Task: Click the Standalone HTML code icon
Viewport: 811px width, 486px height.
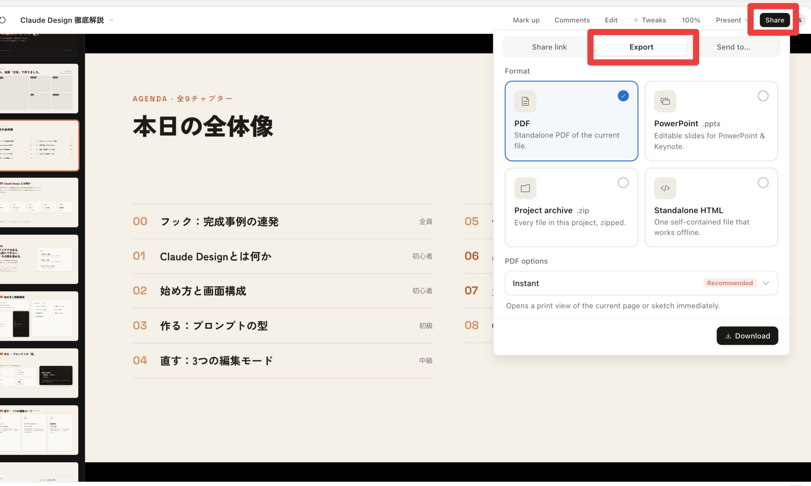Action: [665, 188]
